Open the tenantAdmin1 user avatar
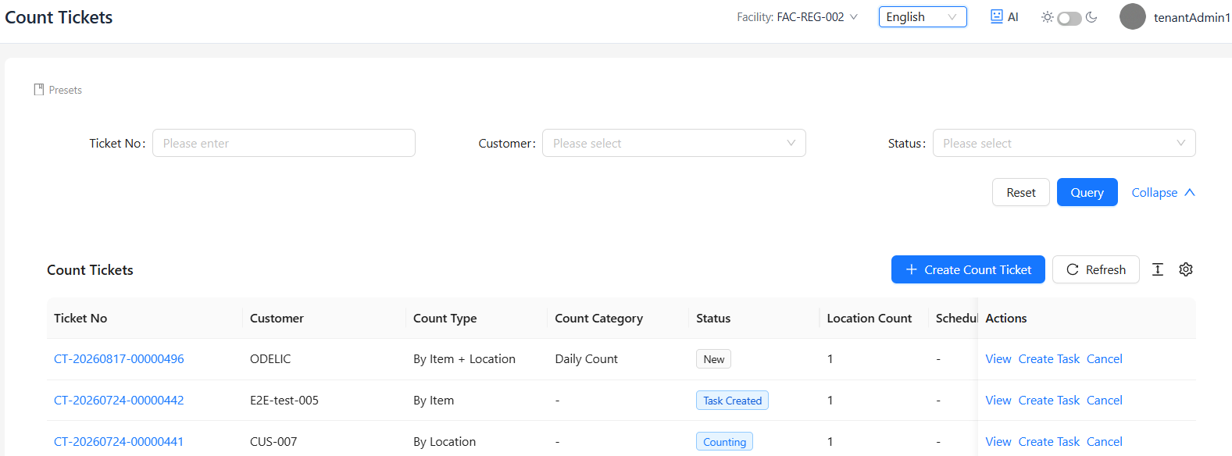 coord(1133,16)
